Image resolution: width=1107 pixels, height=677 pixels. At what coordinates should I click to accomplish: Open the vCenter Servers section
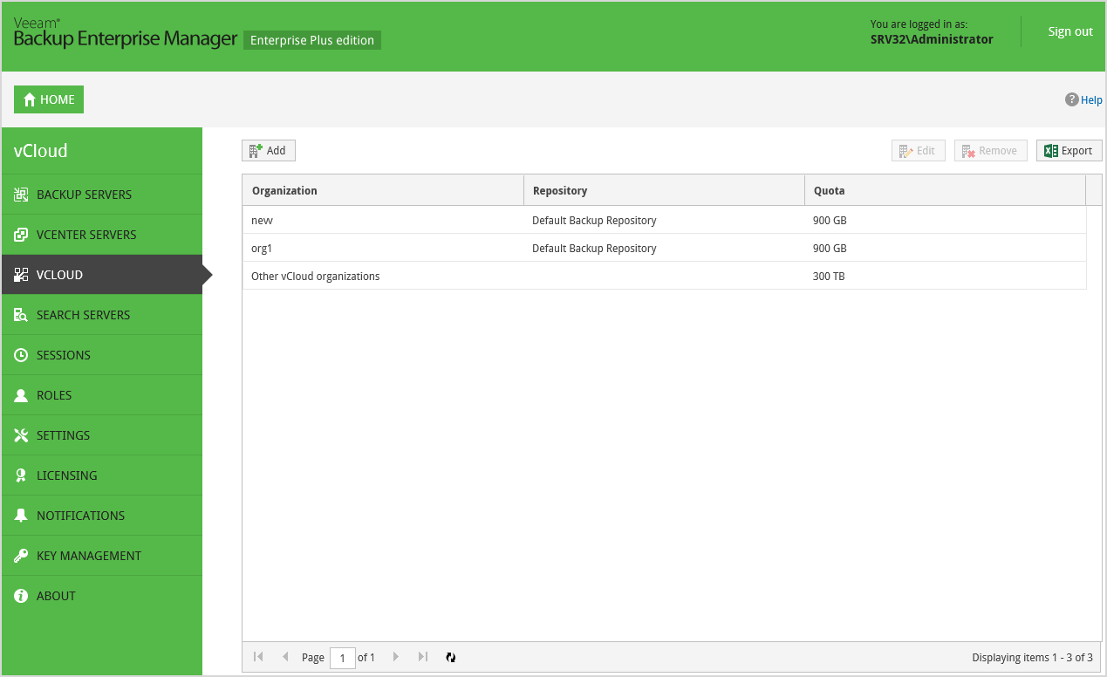click(102, 235)
